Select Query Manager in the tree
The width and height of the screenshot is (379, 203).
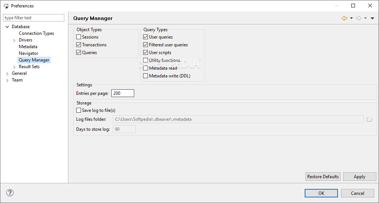34,60
